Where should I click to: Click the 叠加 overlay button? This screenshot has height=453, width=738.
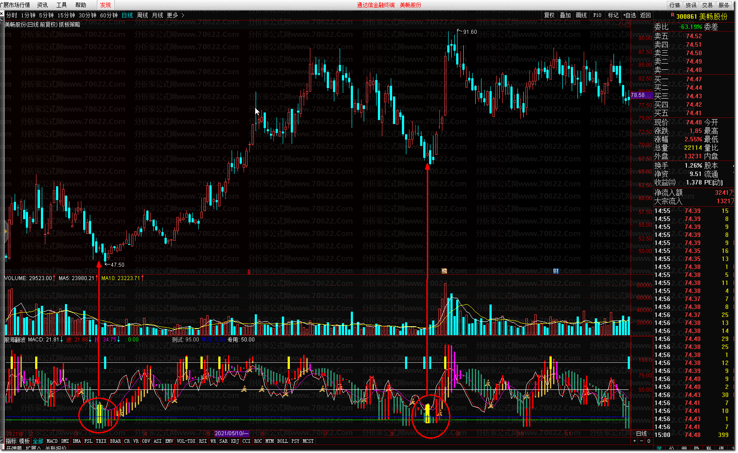[x=565, y=15]
